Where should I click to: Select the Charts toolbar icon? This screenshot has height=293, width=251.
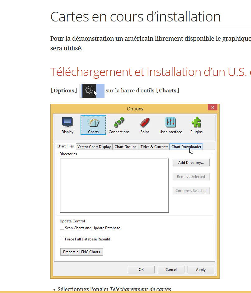tap(93, 125)
